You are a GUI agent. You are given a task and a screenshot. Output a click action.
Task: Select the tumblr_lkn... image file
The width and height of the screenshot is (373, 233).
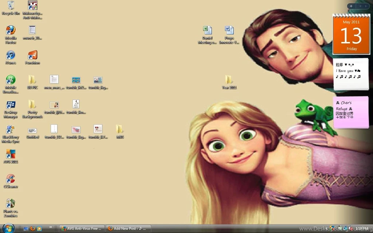pos(76,107)
